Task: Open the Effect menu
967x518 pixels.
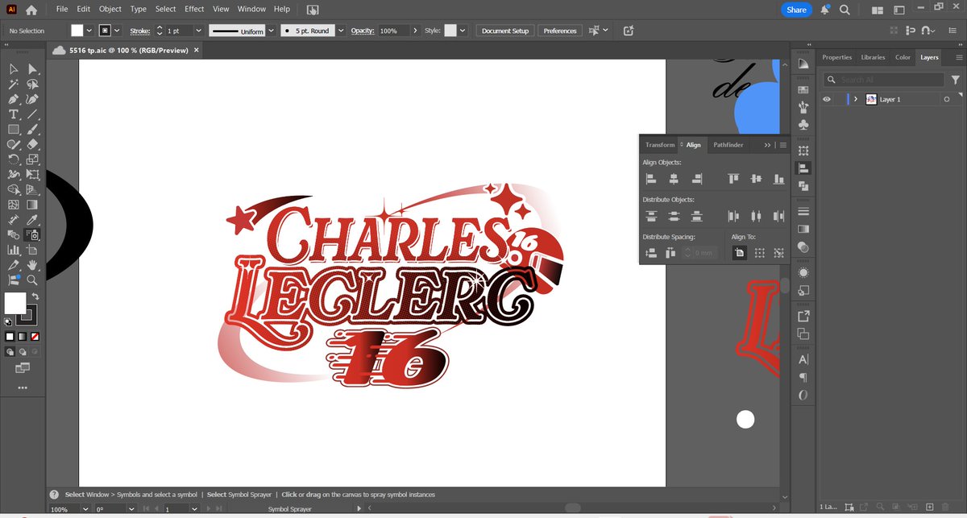Action: [x=194, y=9]
